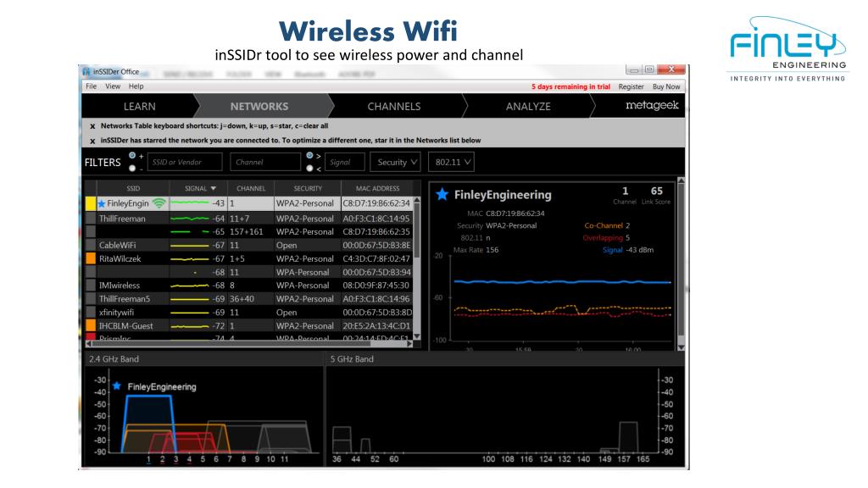The height and width of the screenshot is (488, 868).
Task: Click the Signal filter input field
Action: pos(344,162)
